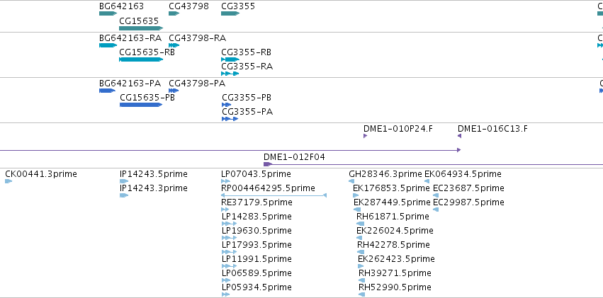Click the DME1-012F04 clone start block
Viewport: 603px width, 298px height.
268,164
